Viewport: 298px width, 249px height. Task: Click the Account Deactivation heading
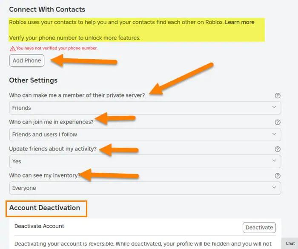[45, 208]
